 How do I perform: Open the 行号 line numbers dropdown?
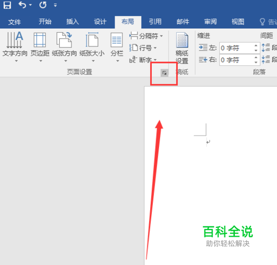(x=143, y=48)
